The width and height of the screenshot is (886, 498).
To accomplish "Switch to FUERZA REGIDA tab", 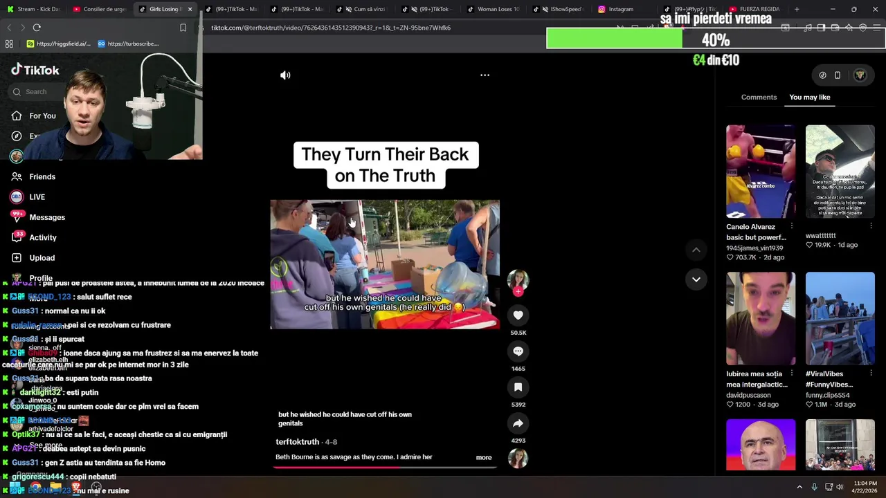I will coord(754,9).
